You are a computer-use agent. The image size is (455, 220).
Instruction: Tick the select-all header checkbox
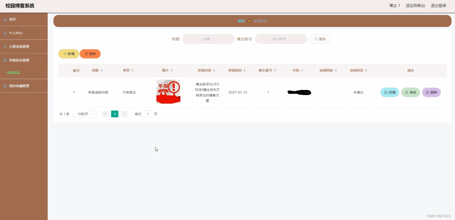pyautogui.click(x=64, y=71)
